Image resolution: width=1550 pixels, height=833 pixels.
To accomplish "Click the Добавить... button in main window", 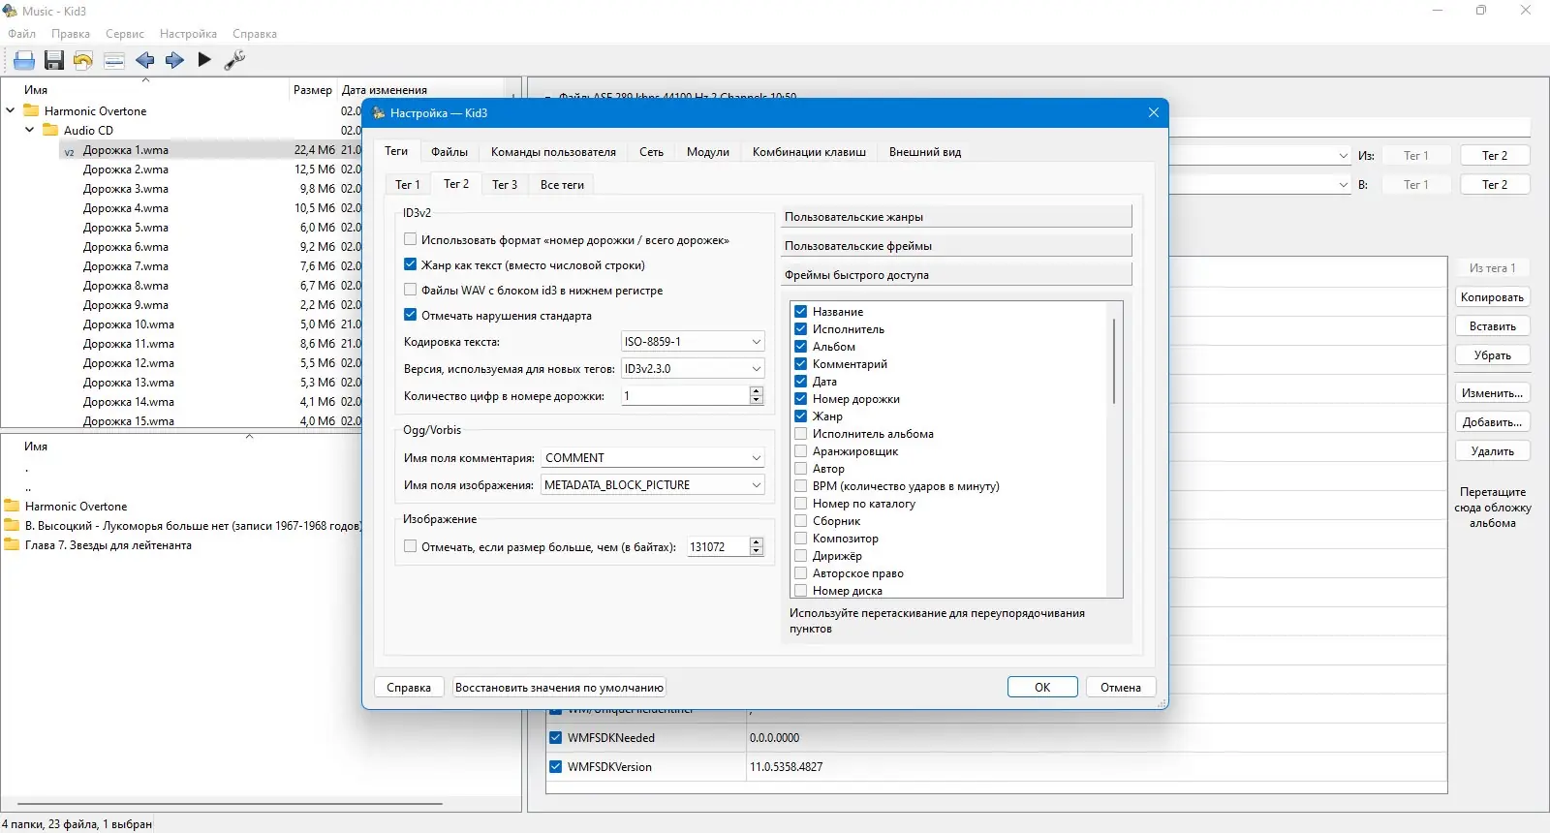I will tap(1492, 422).
